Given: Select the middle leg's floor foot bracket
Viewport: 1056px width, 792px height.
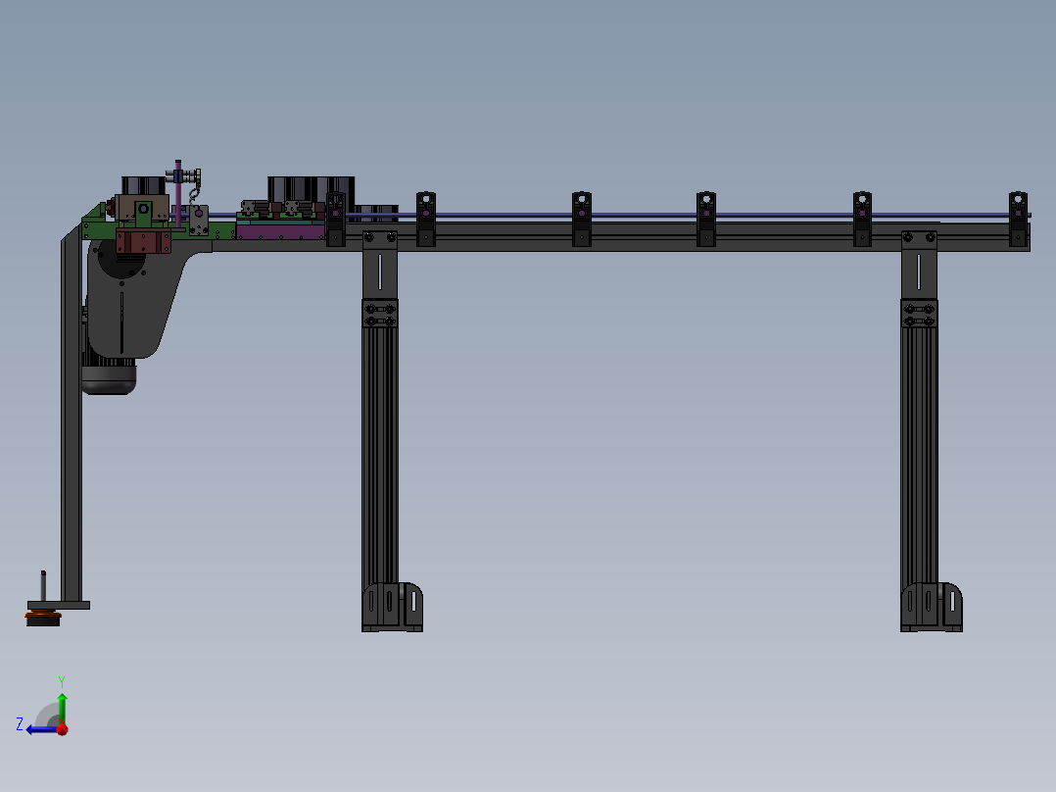Looking at the screenshot, I should coord(393,607).
